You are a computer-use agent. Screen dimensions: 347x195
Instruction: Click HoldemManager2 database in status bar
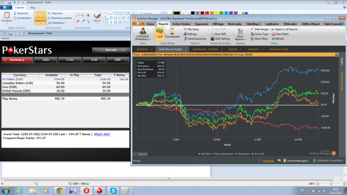[x=295, y=161]
